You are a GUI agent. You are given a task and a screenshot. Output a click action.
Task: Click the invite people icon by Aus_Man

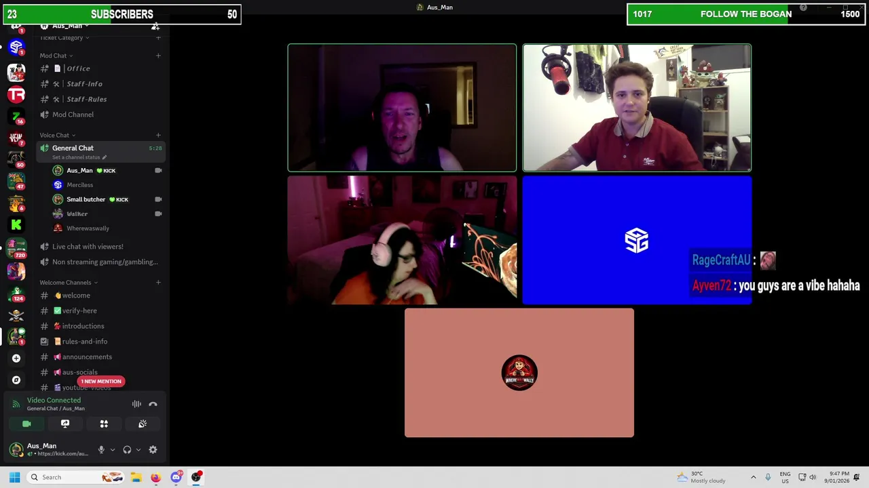point(155,26)
